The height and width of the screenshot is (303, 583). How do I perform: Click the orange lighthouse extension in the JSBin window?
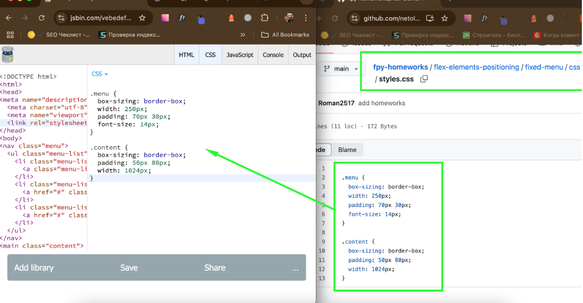pos(231,18)
